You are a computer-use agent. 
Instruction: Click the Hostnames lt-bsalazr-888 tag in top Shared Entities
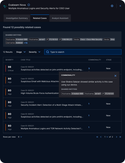pos(17,40)
